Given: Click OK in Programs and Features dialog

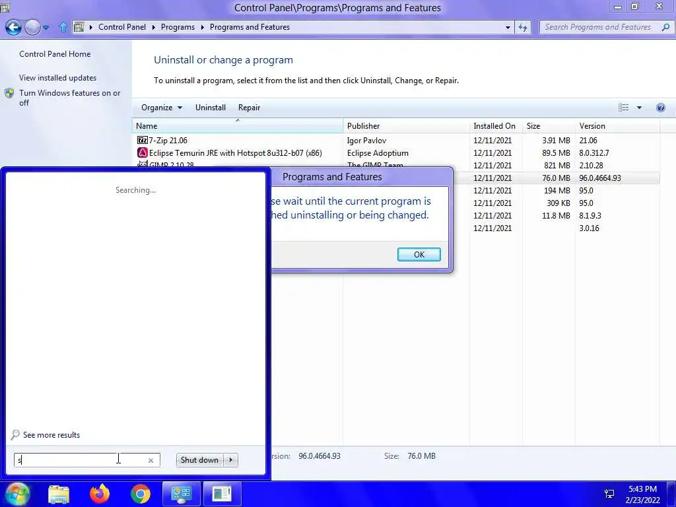Looking at the screenshot, I should [419, 254].
